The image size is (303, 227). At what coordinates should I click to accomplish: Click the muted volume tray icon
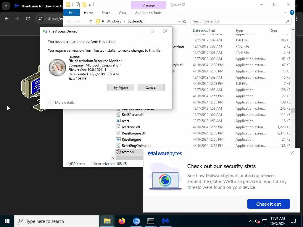click(257, 221)
